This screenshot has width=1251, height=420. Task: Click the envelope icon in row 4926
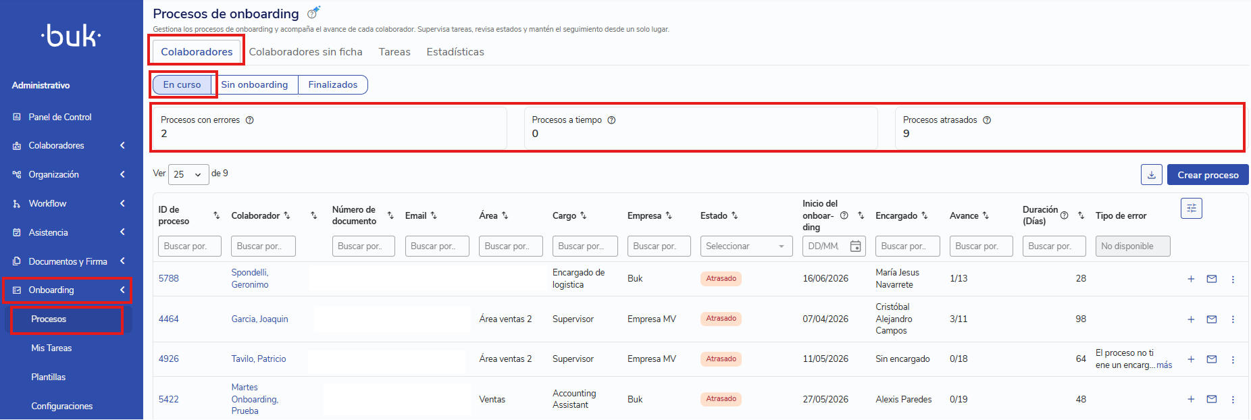click(1212, 360)
